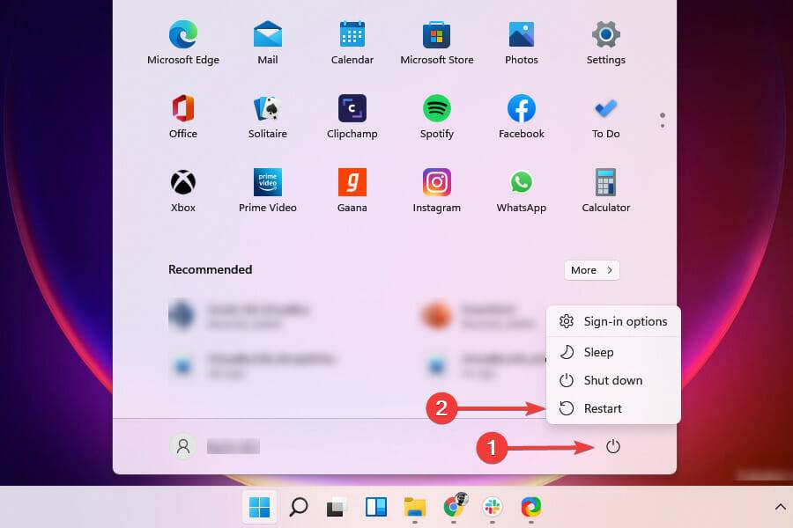The image size is (793, 528).
Task: Open the Settings app
Action: click(606, 43)
